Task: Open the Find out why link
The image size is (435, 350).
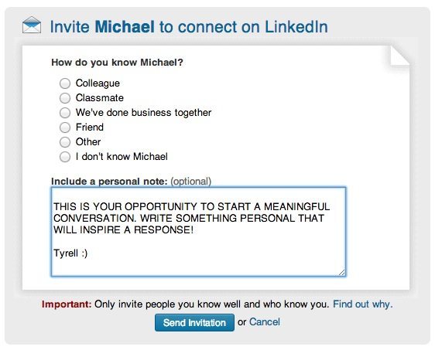Action: [x=362, y=304]
